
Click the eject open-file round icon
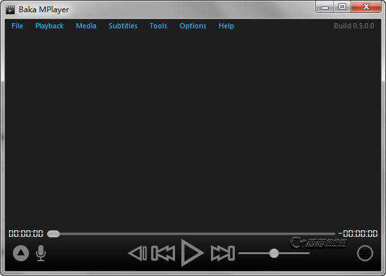coord(21,253)
